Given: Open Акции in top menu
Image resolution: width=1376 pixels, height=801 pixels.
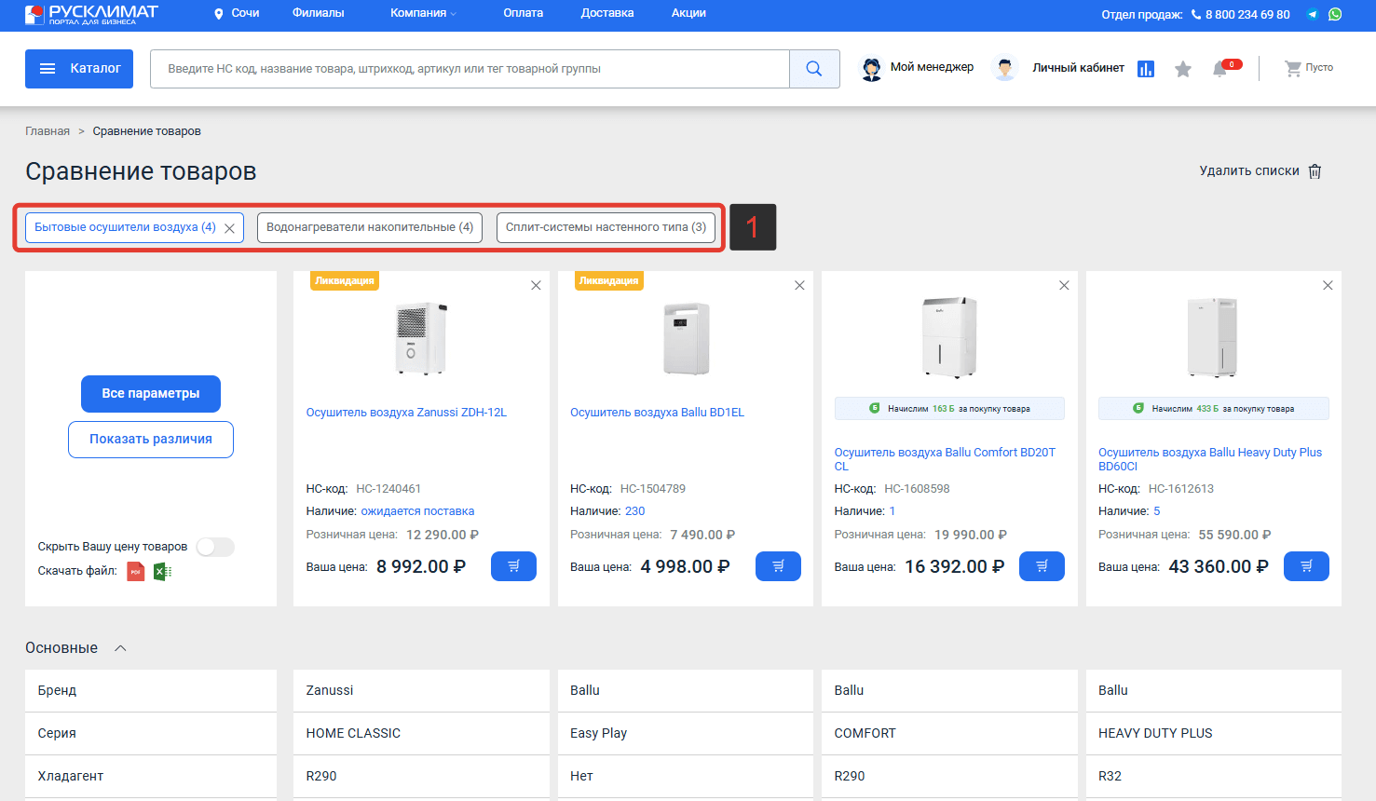Looking at the screenshot, I should (688, 13).
